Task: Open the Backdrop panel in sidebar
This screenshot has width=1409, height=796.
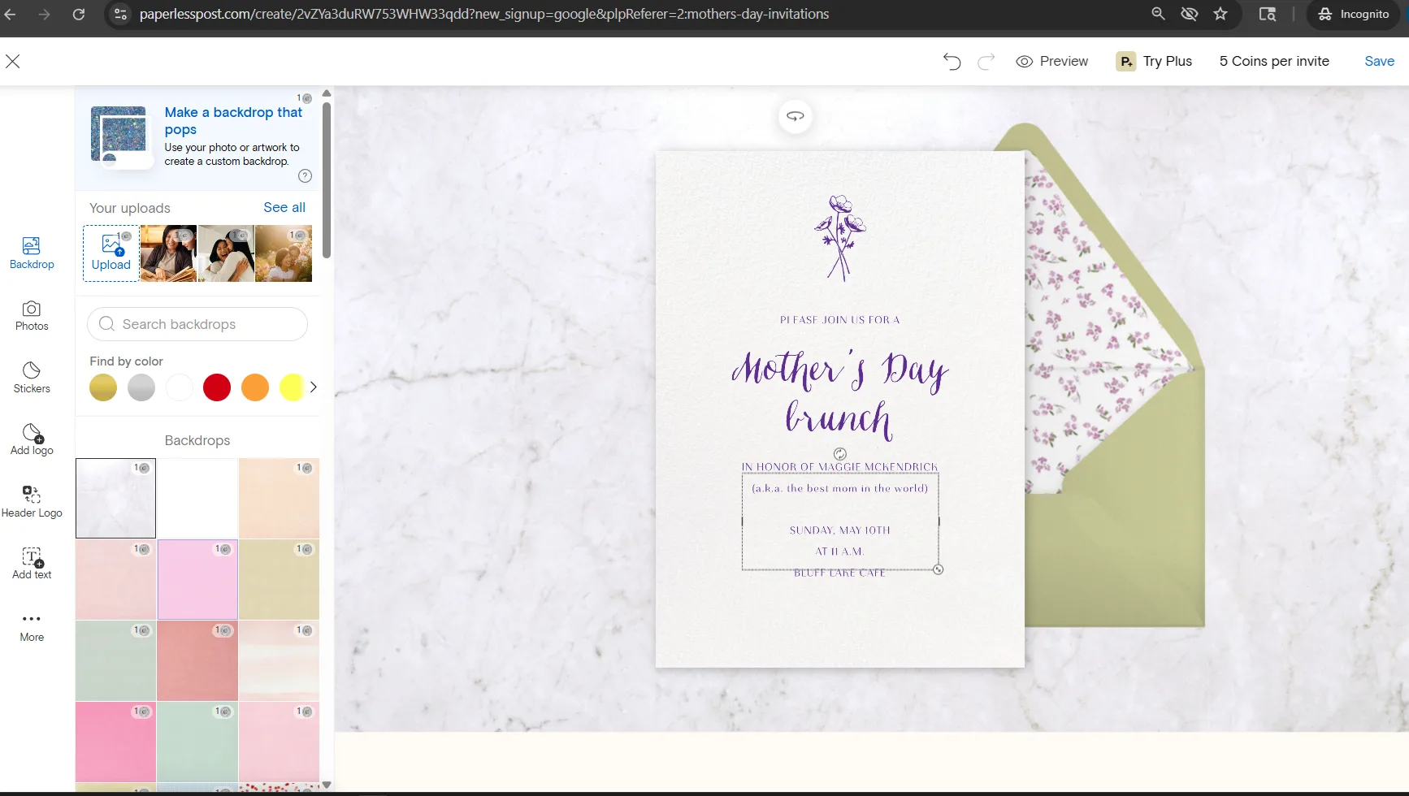Action: tap(32, 253)
